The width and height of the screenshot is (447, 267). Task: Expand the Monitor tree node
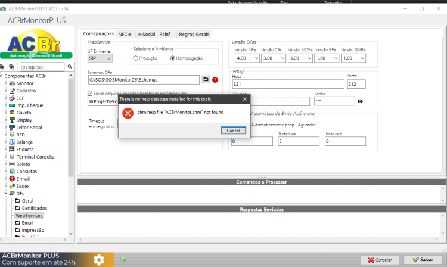tap(5, 83)
